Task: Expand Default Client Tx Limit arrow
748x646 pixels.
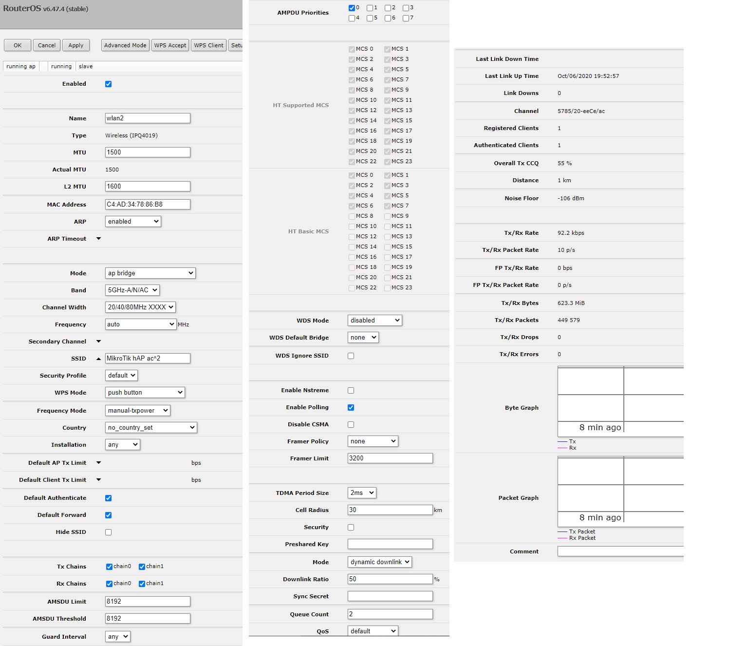Action: (98, 480)
